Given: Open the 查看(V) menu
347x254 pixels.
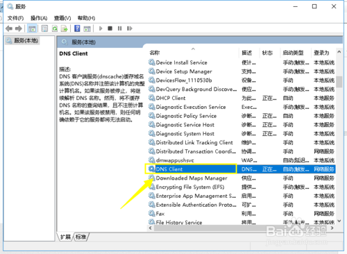Looking at the screenshot, I should pos(62,18).
